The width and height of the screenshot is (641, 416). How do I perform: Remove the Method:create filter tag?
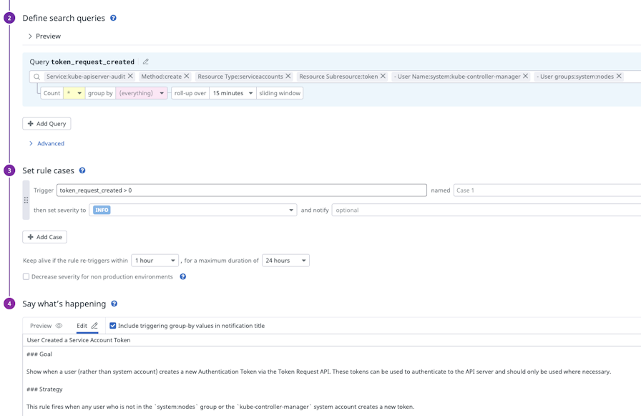187,76
